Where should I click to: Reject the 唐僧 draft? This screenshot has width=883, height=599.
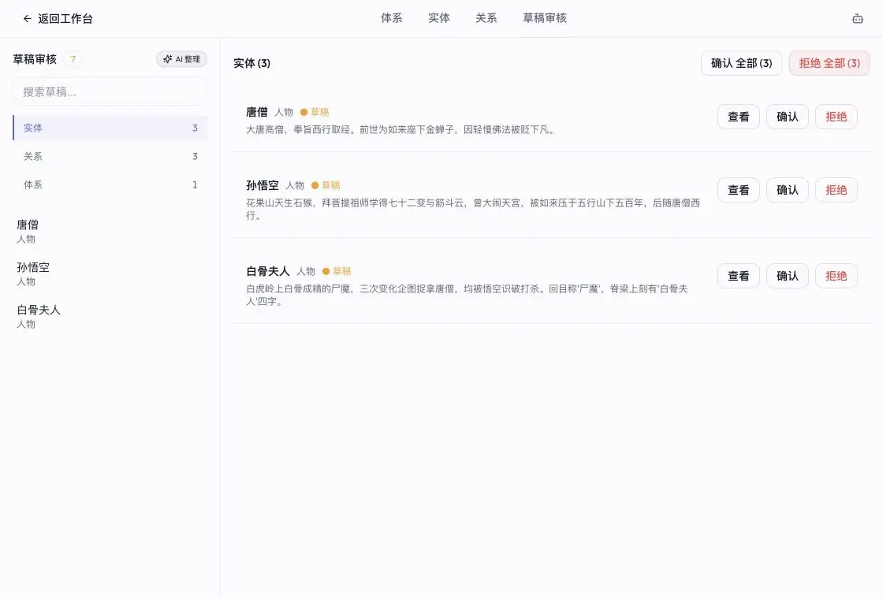pyautogui.click(x=836, y=117)
